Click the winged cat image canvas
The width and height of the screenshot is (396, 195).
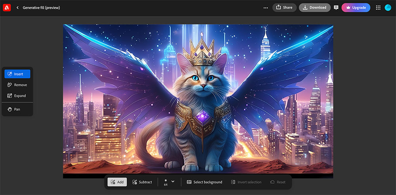pos(198,99)
